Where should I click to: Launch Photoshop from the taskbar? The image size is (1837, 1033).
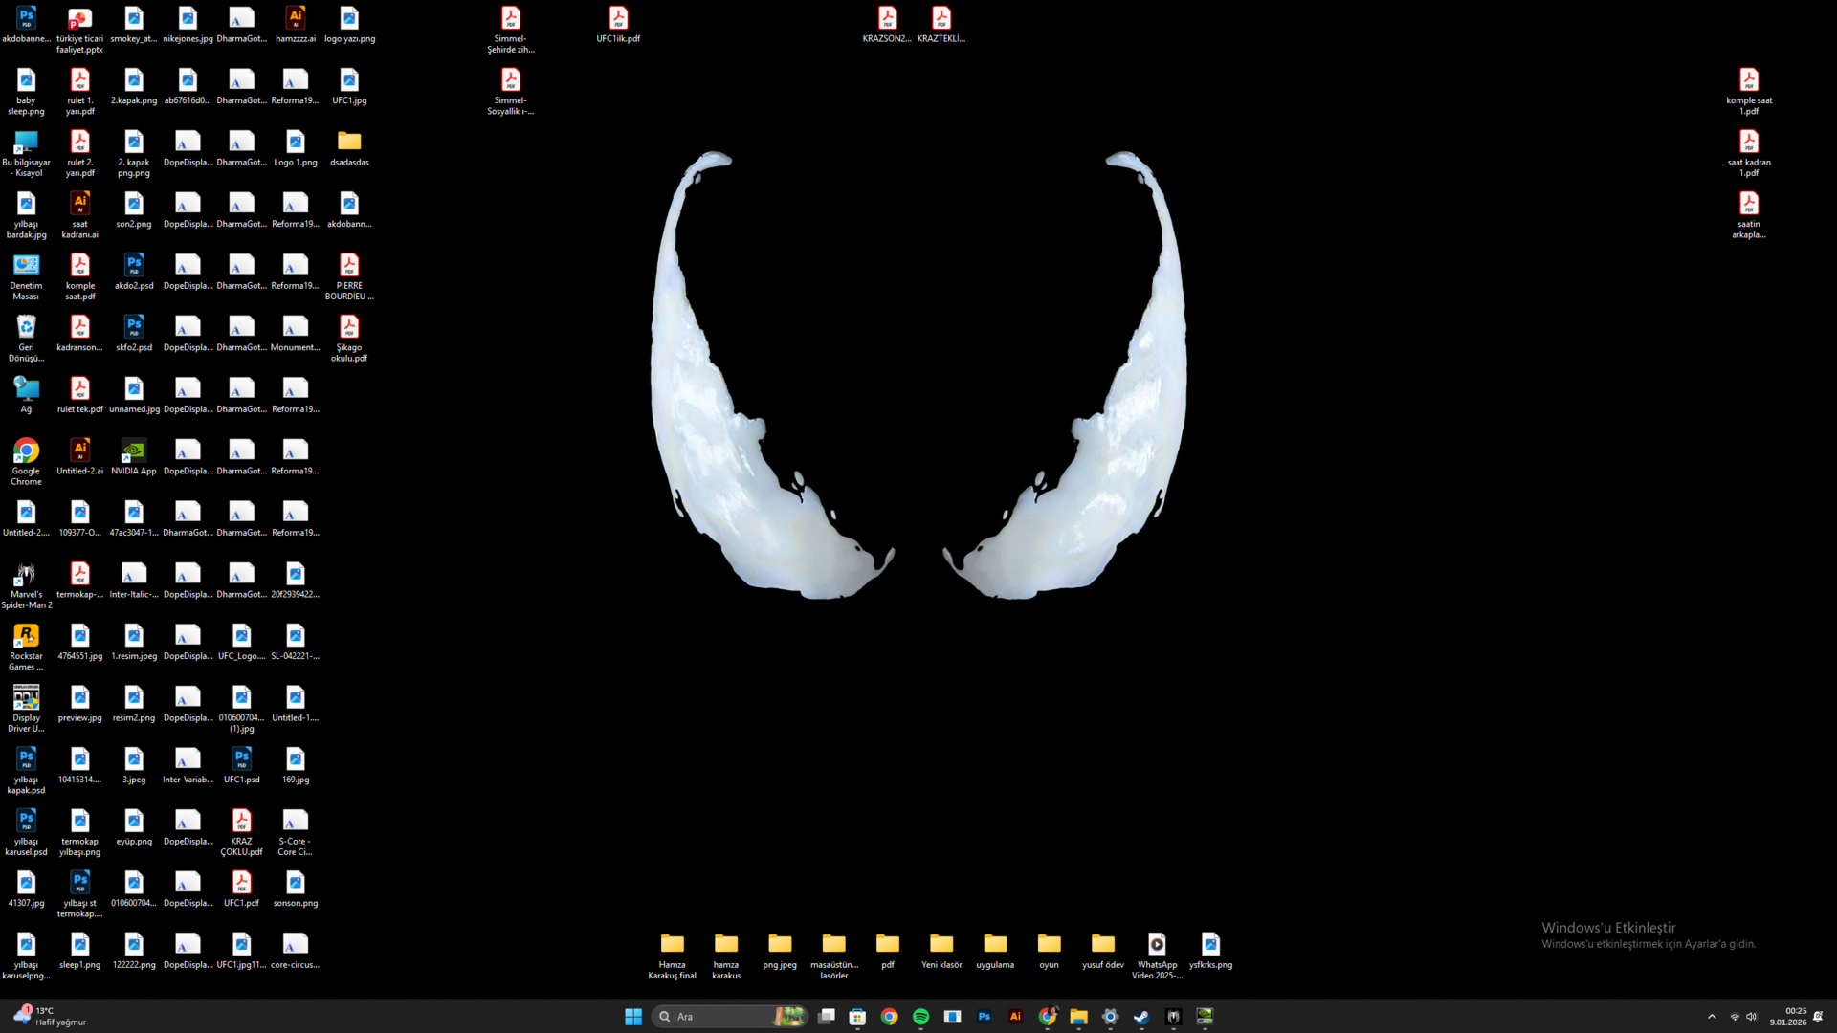coord(984,1017)
